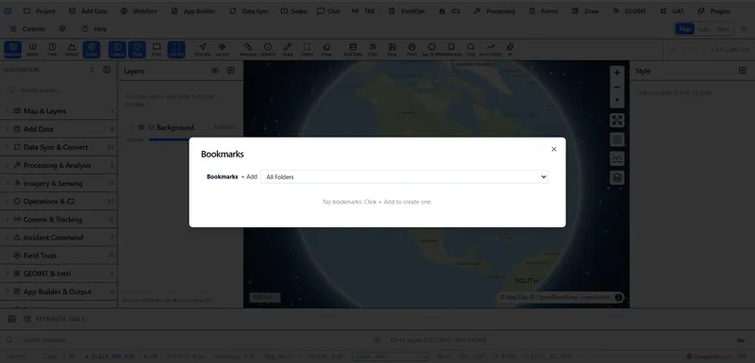Image resolution: width=755 pixels, height=363 pixels.
Task: Open the Project menu
Action: (x=40, y=11)
